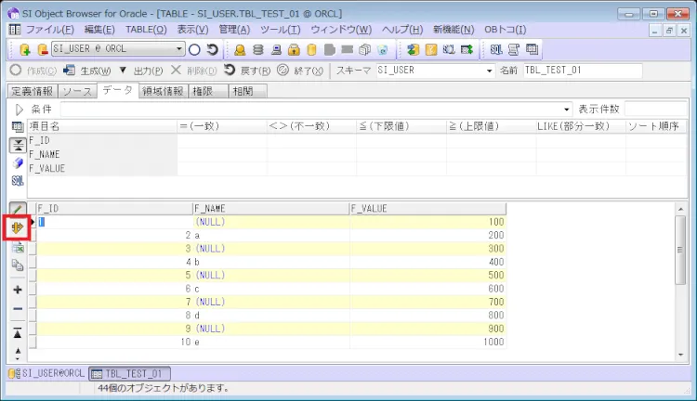Click the 名前 TBL_TEST_01 input field
Image resolution: width=697 pixels, height=401 pixels.
pos(582,71)
